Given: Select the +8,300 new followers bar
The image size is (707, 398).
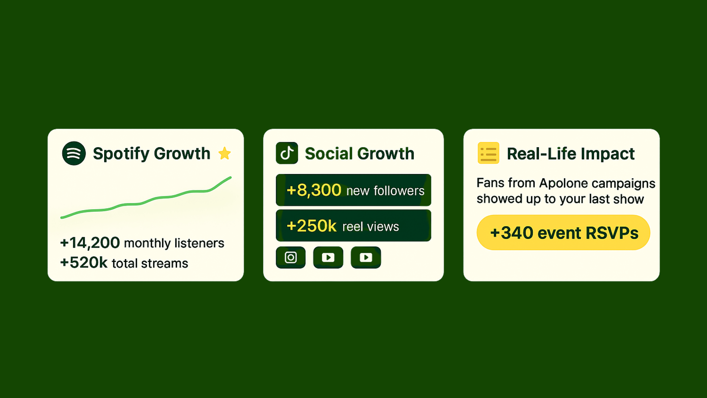Looking at the screenshot, I should tap(353, 190).
